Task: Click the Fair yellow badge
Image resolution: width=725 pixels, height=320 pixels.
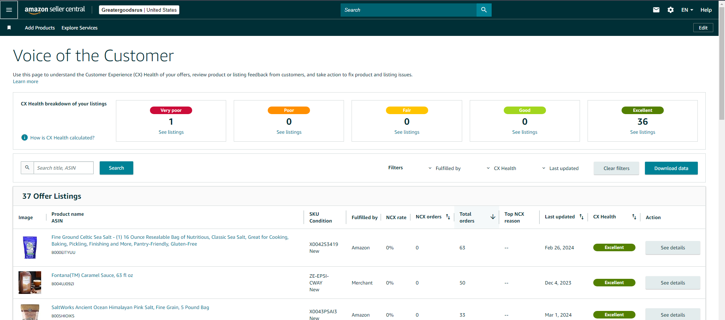Action: pyautogui.click(x=407, y=110)
